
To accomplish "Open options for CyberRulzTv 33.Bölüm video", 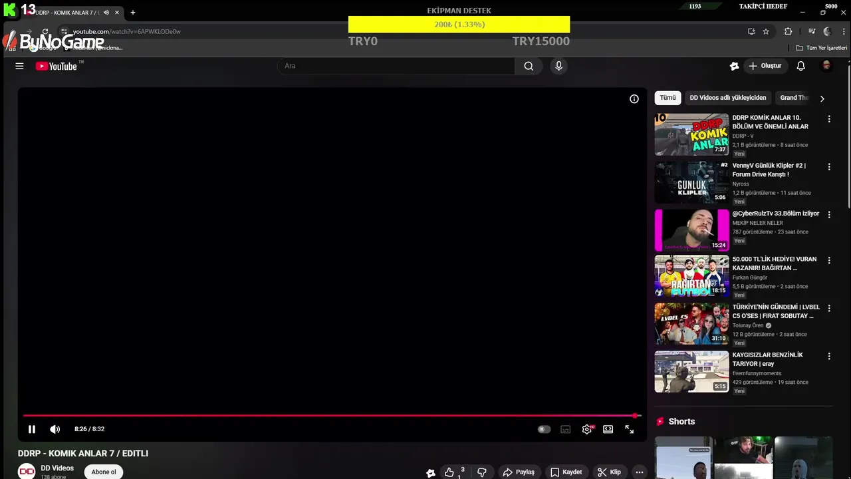I will click(x=828, y=215).
